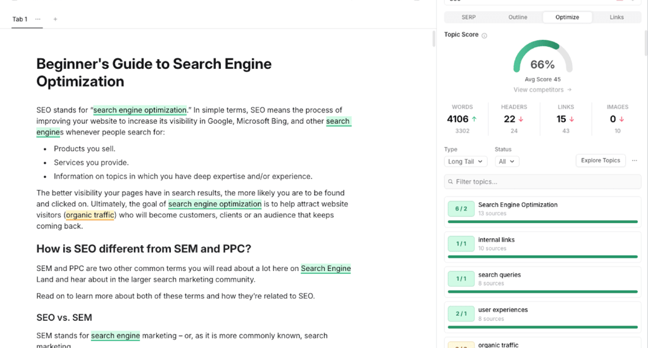Switch to the Links tab
The image size is (648, 348).
click(616, 17)
